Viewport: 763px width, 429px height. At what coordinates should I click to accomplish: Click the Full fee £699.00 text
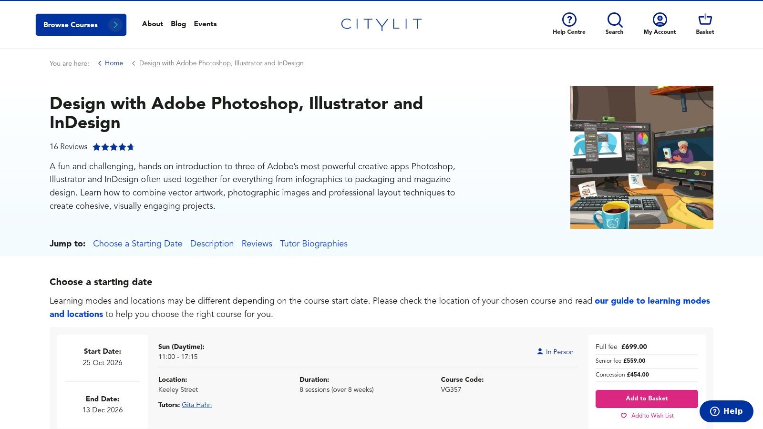[x=621, y=347]
